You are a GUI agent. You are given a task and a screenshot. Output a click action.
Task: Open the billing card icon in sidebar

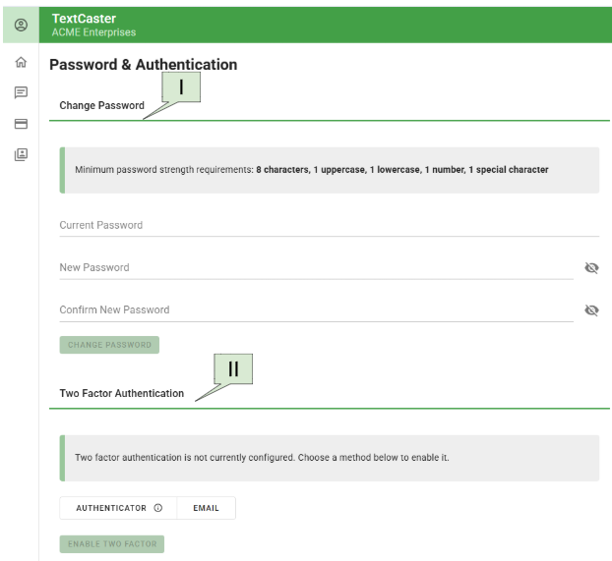pos(21,124)
